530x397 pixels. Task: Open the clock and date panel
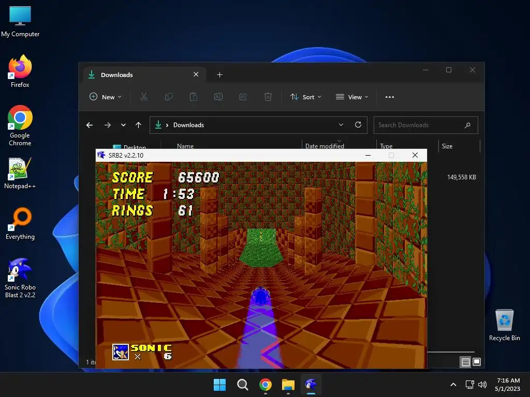(x=507, y=385)
